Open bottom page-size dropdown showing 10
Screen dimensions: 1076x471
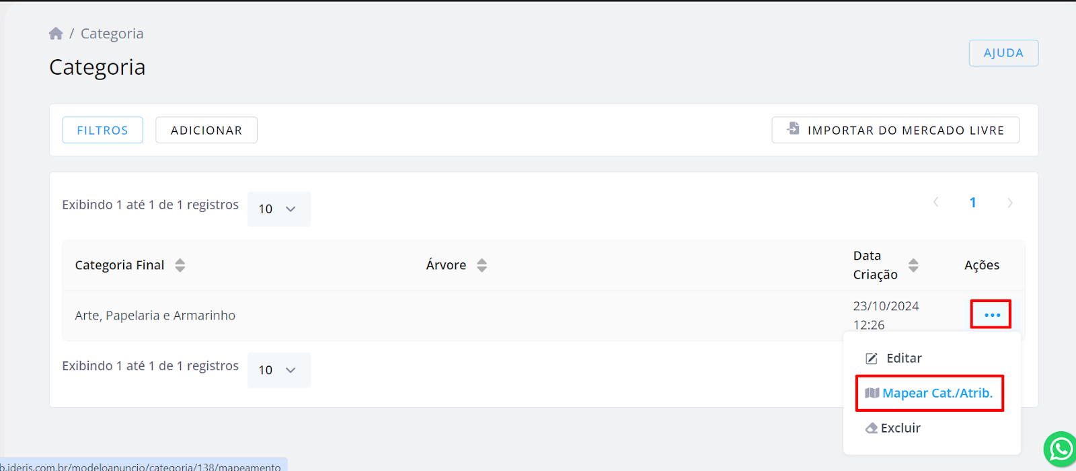[278, 370]
